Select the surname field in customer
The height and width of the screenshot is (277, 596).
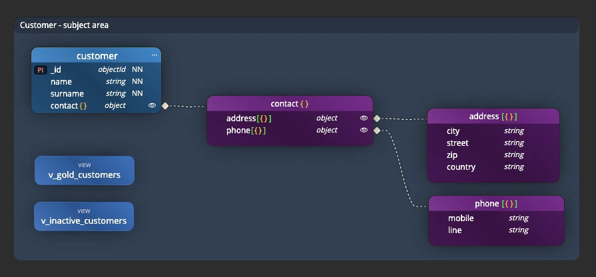(96, 93)
